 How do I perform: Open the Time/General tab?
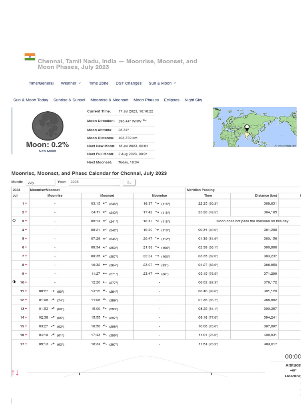pos(41,83)
